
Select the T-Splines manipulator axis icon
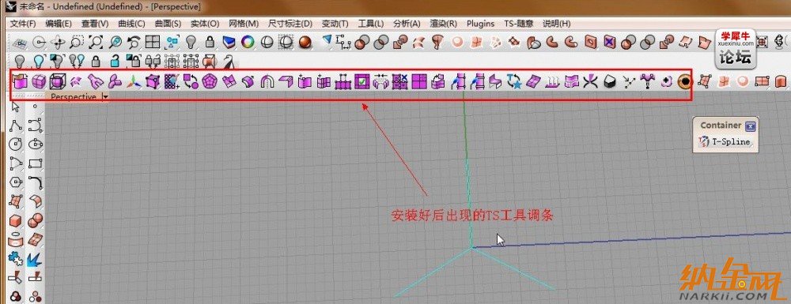(x=134, y=81)
